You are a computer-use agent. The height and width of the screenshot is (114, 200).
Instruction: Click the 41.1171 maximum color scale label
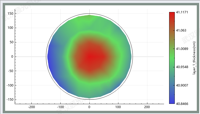click(182, 12)
